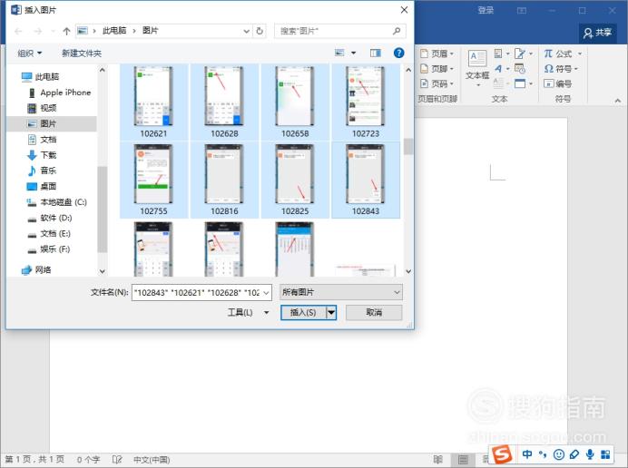Click 编号 number icon in ribbon
Viewport: 628px width, 468px height.
point(557,83)
